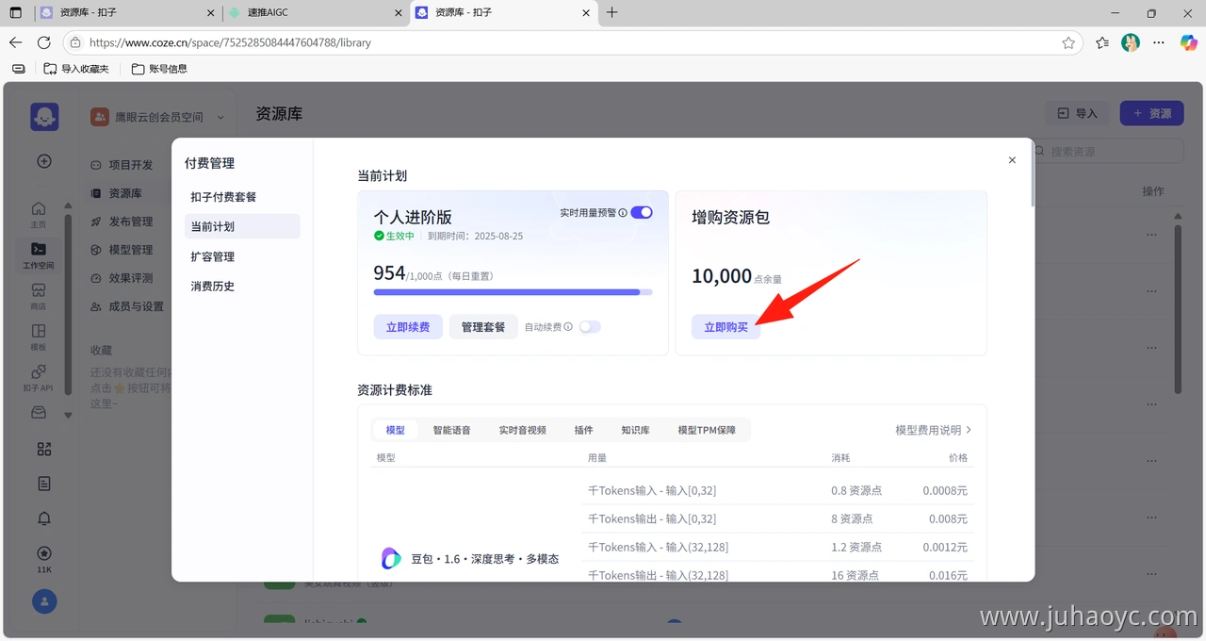Open the 导入收藏夹 bookmark
1206x641 pixels.
coord(76,69)
